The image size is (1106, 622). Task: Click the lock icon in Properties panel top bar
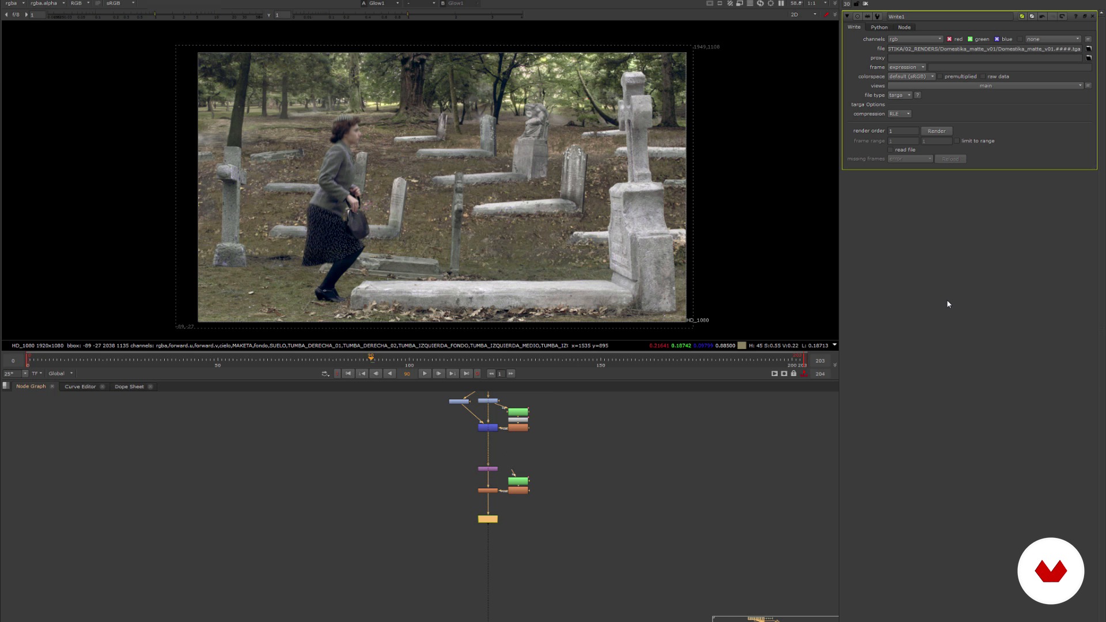click(856, 3)
